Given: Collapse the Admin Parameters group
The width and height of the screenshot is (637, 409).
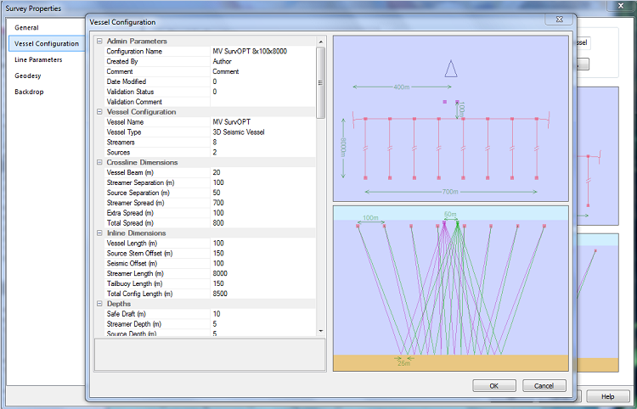Looking at the screenshot, I should coord(99,42).
